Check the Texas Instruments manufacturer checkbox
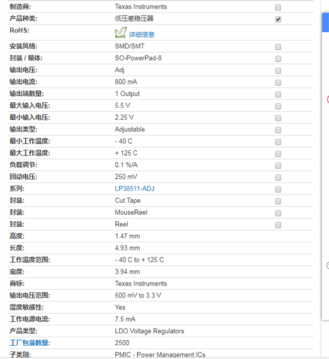This screenshot has height=359, width=329. click(x=278, y=7)
